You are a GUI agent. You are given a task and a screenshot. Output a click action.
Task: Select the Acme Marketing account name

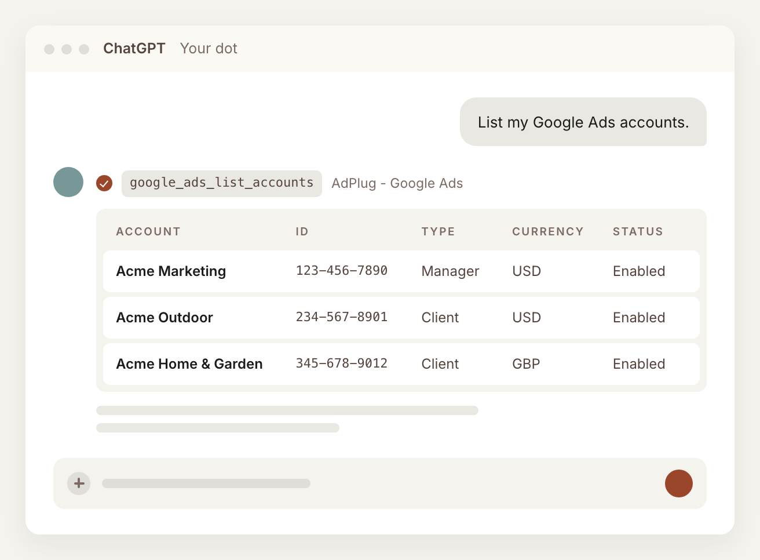171,271
